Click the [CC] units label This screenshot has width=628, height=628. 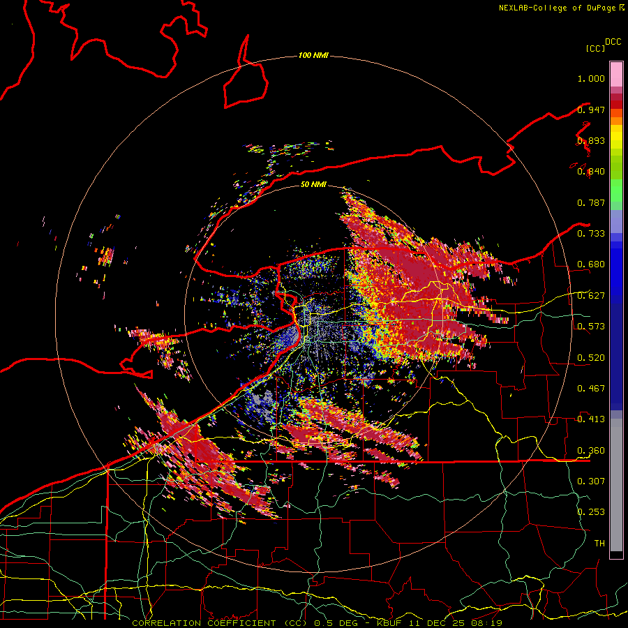(595, 48)
